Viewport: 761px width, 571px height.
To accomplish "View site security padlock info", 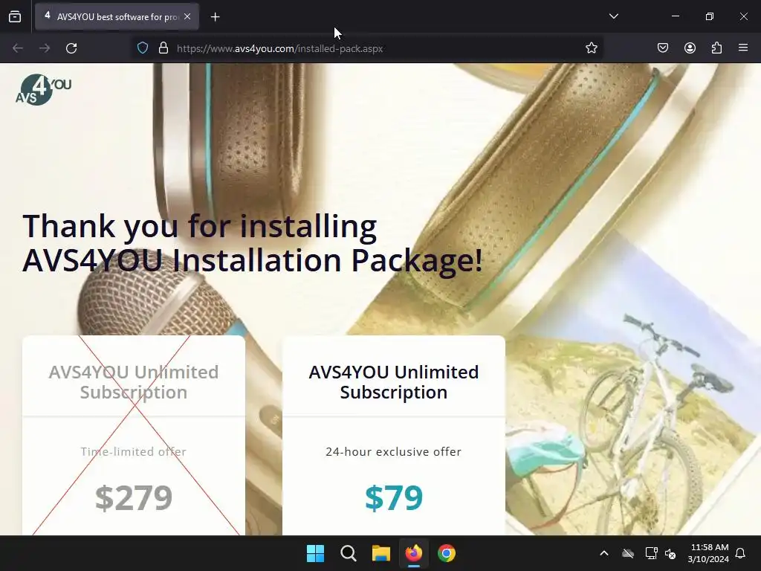I will [x=163, y=48].
